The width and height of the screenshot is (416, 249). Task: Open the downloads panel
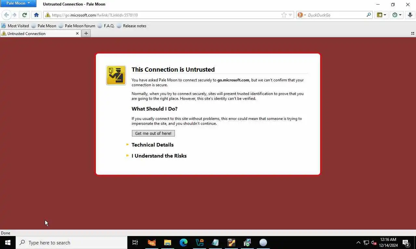pyautogui.click(x=410, y=15)
